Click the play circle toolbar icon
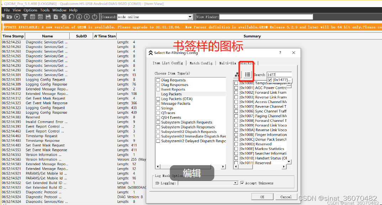This screenshot has width=382, height=205. 17,17
